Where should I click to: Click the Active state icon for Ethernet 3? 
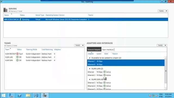point(104,83)
